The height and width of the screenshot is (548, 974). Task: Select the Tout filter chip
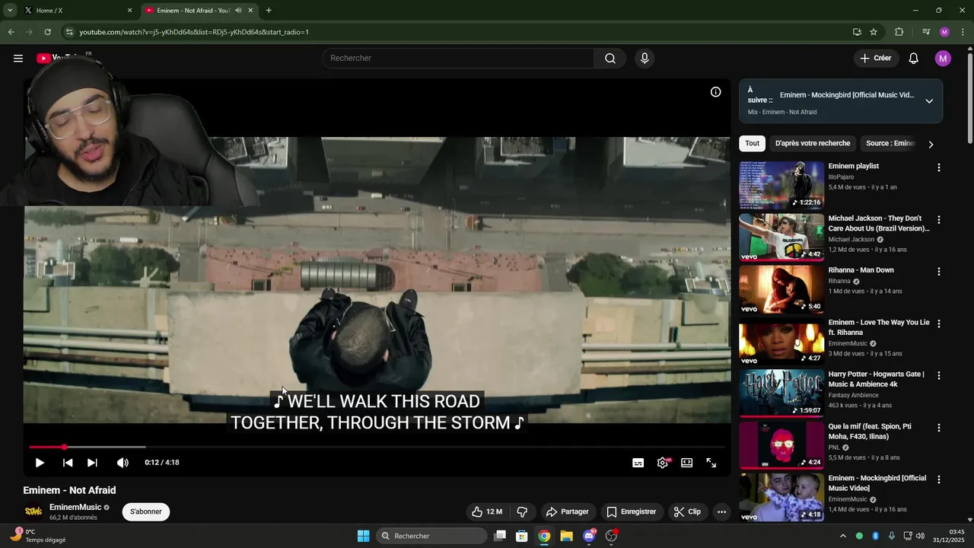[x=752, y=143]
